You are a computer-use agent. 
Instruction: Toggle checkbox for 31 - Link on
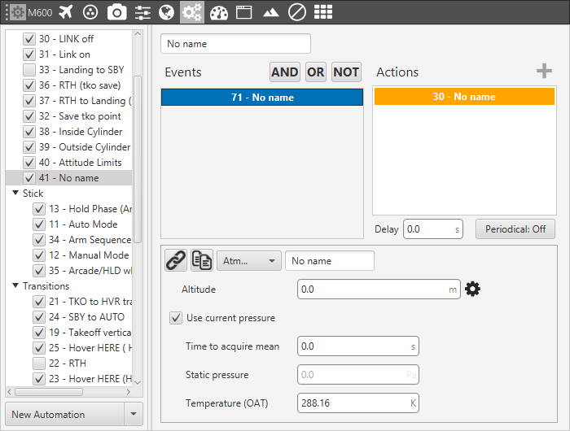[x=29, y=54]
